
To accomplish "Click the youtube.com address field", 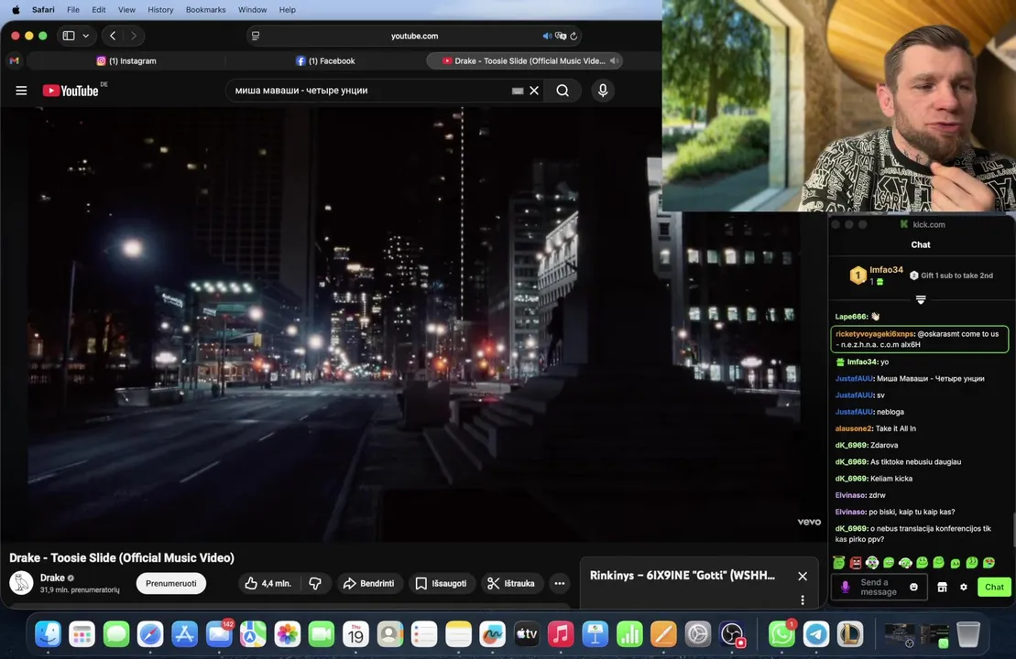I will click(x=415, y=36).
